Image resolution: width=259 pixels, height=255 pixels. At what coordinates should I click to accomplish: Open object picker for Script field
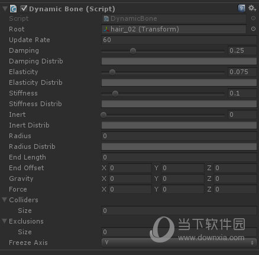point(253,18)
